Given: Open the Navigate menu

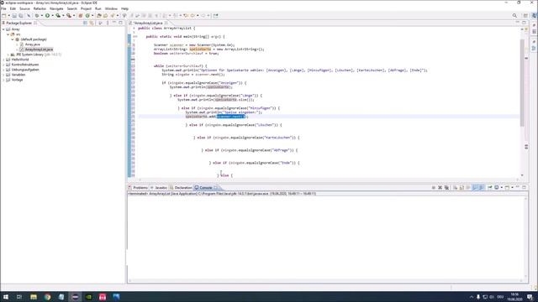Looking at the screenshot, I should point(56,8).
